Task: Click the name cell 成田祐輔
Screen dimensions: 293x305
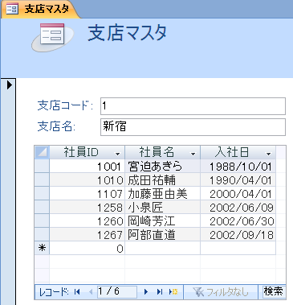Action: (x=163, y=180)
